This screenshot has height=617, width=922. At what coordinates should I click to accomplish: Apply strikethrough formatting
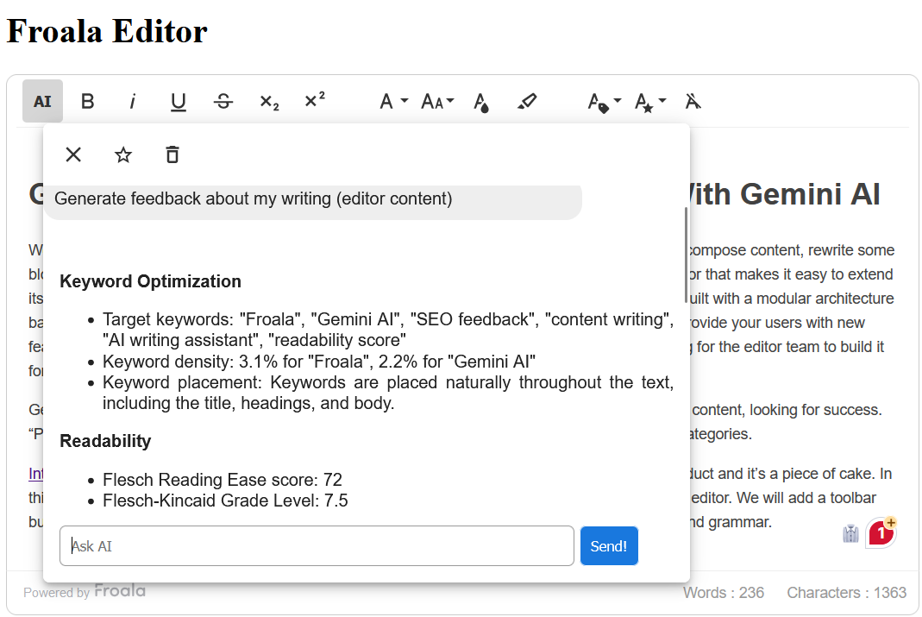click(x=223, y=101)
